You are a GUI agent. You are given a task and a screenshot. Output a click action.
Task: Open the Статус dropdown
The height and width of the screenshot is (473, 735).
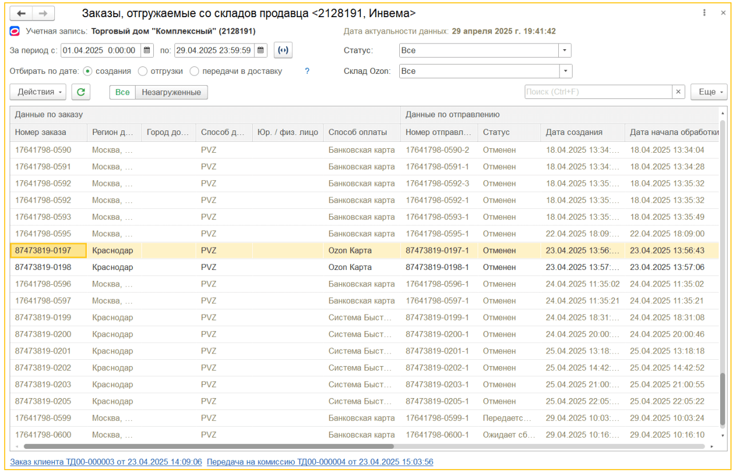(x=563, y=50)
